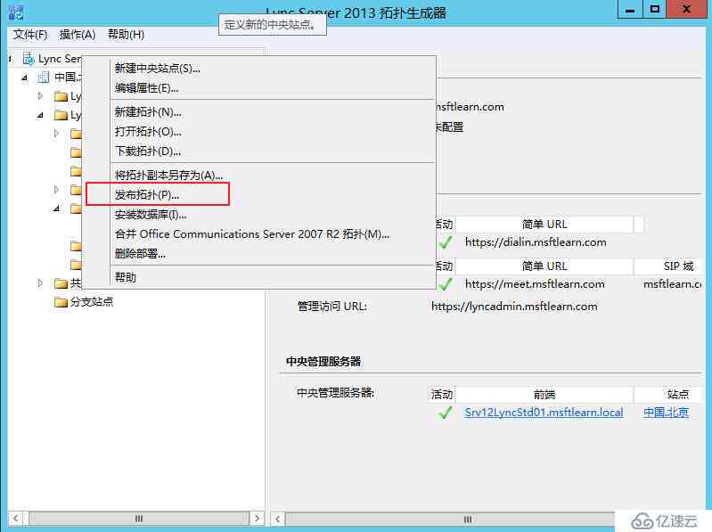The image size is (712, 532).
Task: Click details pane horizontal scrollbar thumb
Action: [468, 520]
